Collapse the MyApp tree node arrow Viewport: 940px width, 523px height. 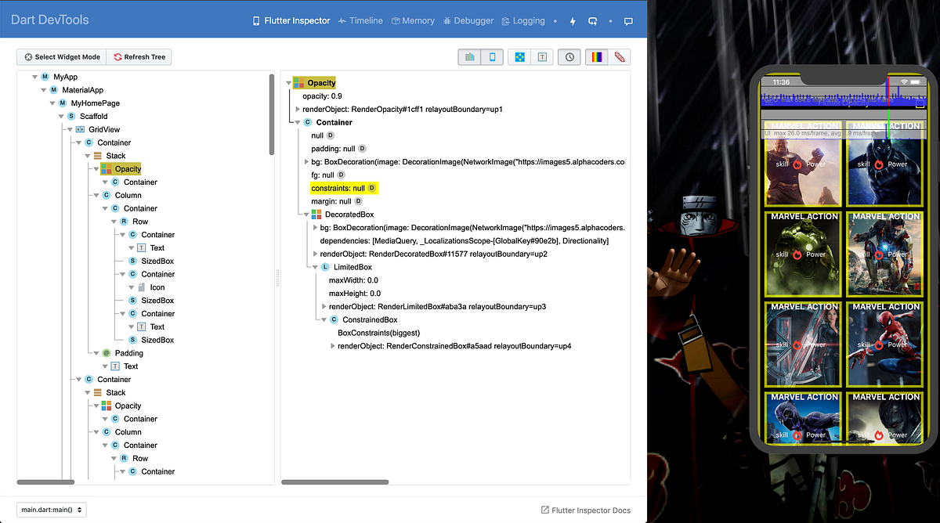pyautogui.click(x=35, y=77)
